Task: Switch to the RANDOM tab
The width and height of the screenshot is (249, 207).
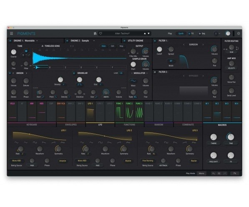Action: pos(159,125)
